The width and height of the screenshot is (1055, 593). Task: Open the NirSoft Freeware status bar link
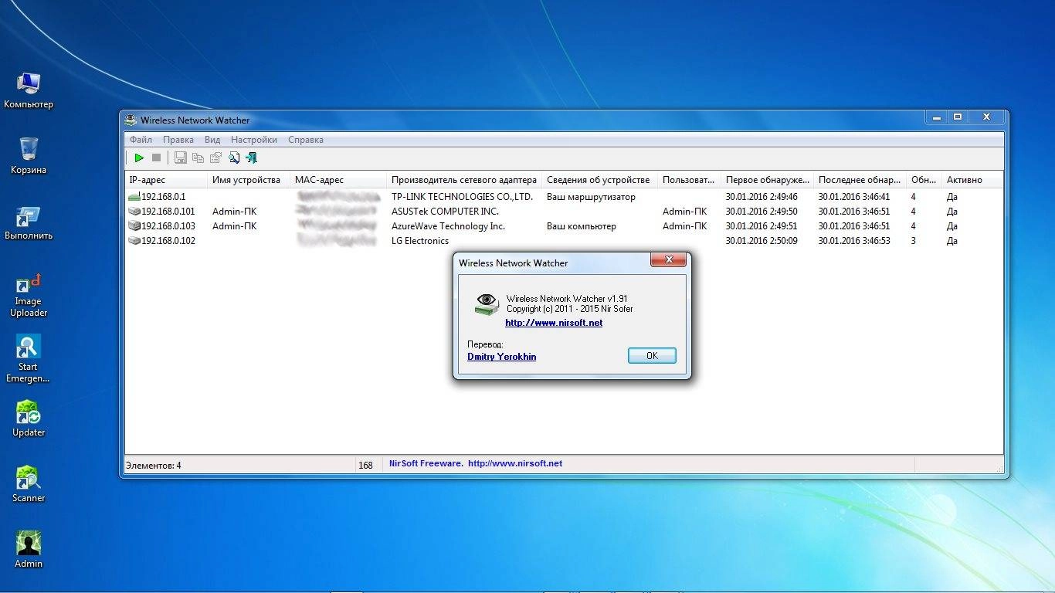[476, 464]
